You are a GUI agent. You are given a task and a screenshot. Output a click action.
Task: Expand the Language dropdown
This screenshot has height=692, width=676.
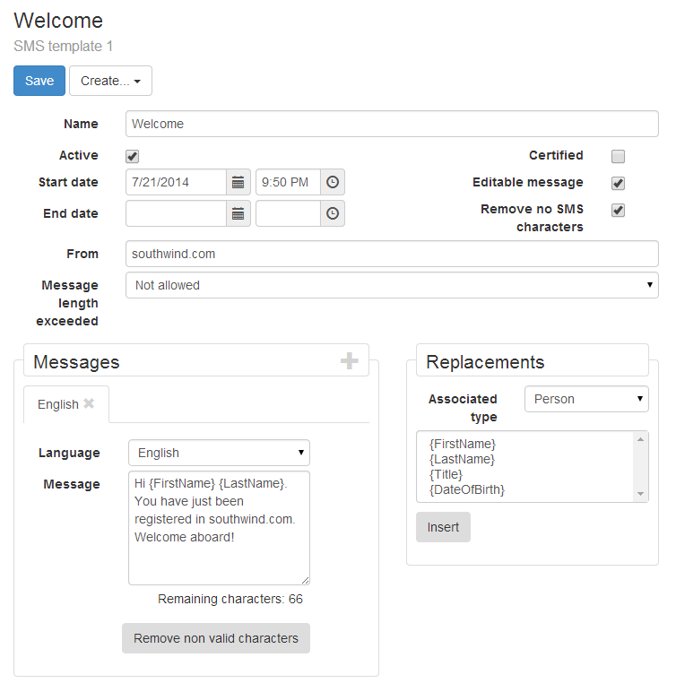click(219, 453)
